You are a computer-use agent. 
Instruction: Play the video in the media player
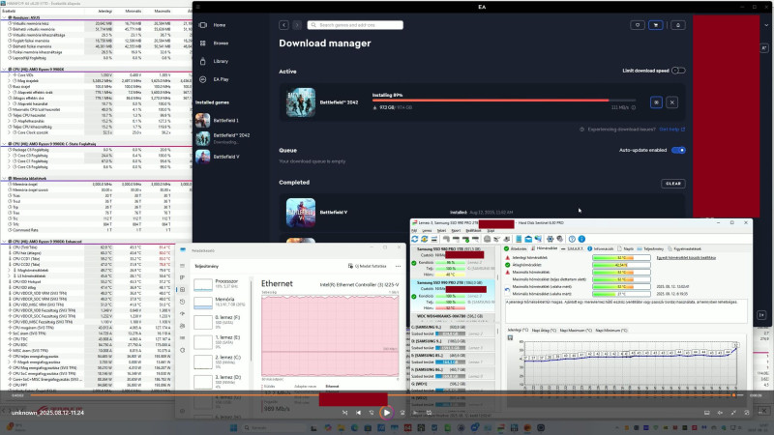tap(386, 413)
